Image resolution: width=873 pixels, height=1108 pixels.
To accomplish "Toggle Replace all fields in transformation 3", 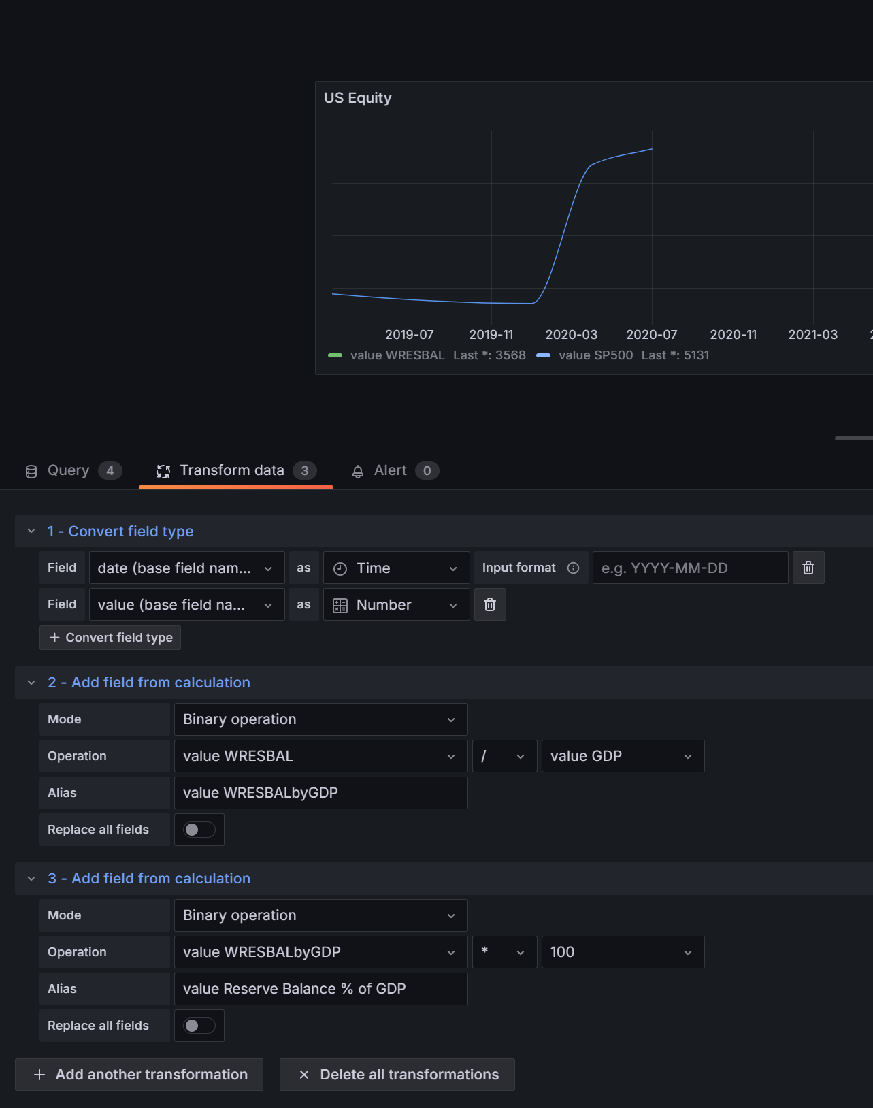I will (199, 1026).
